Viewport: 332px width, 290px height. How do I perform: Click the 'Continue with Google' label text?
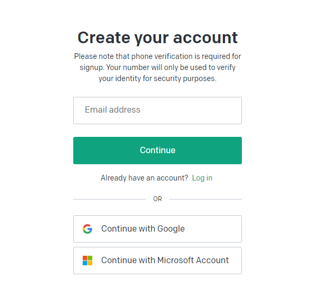pos(143,229)
